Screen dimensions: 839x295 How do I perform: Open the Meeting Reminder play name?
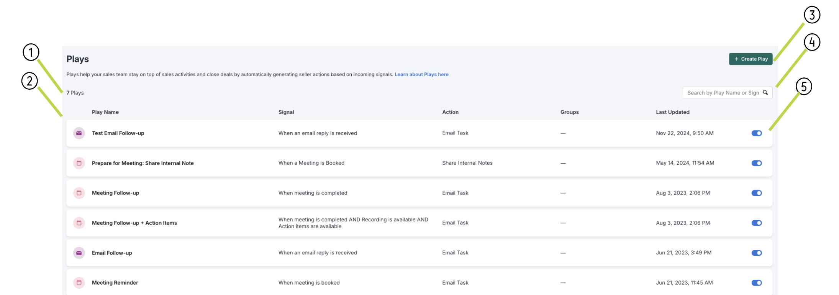click(x=115, y=283)
